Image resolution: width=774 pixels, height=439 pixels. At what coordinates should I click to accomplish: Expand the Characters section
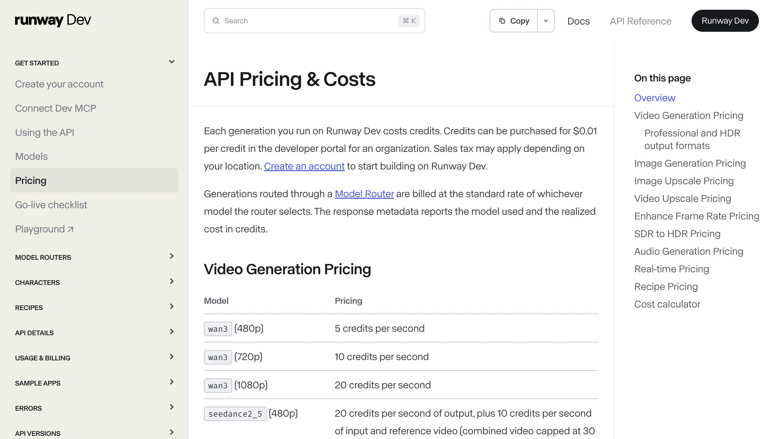[x=172, y=281]
